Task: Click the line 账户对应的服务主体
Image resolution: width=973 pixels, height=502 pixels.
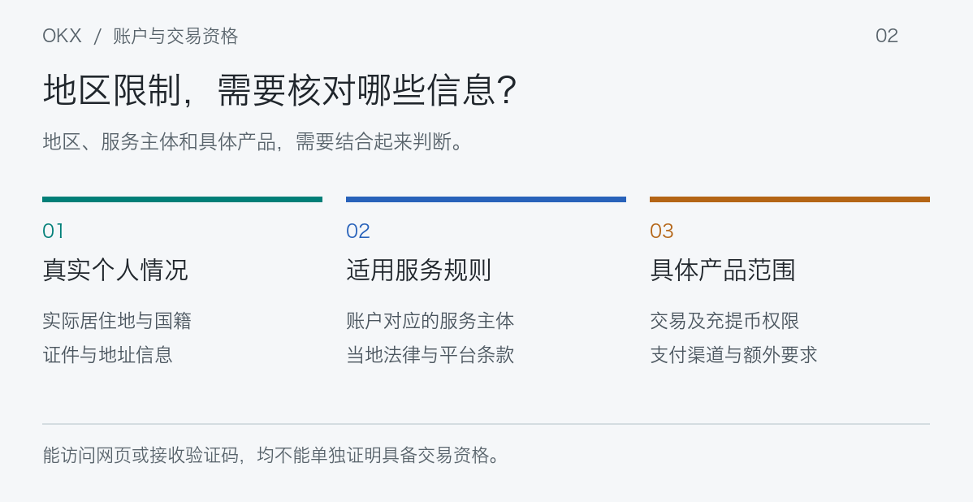Action: pos(430,321)
